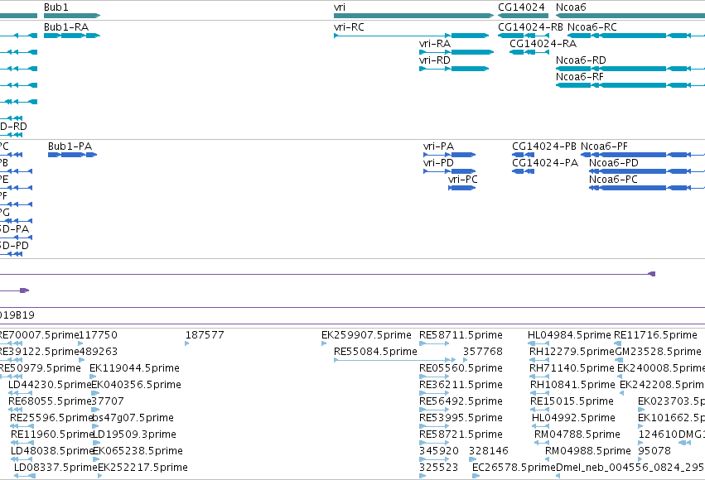Click the RE55084.5prime EST alignment line

(395, 360)
